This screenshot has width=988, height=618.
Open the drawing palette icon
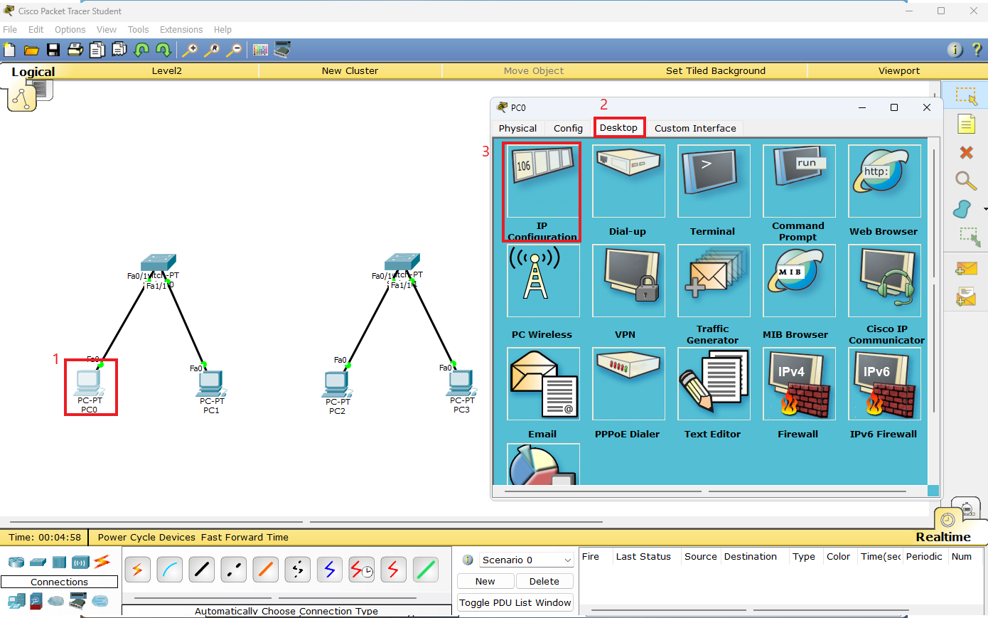[260, 50]
